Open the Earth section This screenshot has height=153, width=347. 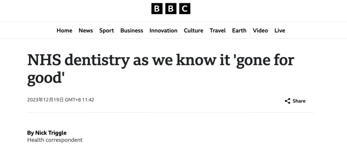[x=239, y=31]
